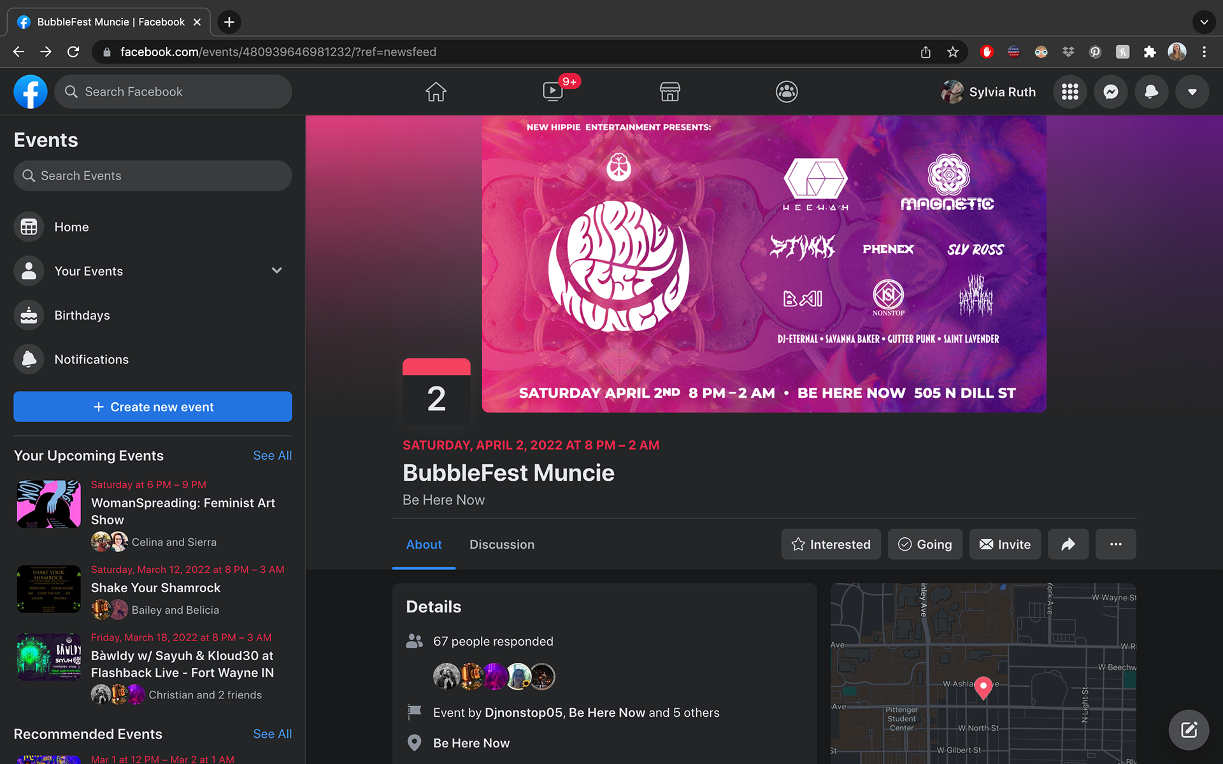The width and height of the screenshot is (1223, 764).
Task: Open the Shake Your Shamrock event
Action: (x=155, y=588)
